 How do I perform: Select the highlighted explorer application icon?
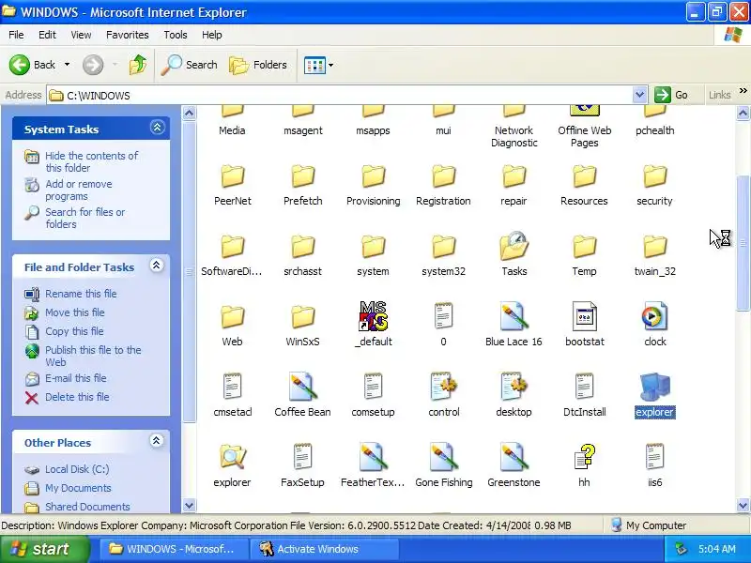click(654, 387)
